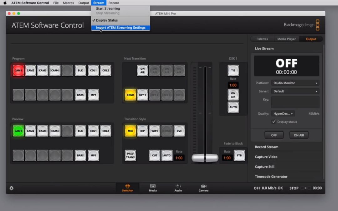Image resolution: width=338 pixels, height=211 pixels.
Task: Select BKGD in Next Transition
Action: (130, 95)
